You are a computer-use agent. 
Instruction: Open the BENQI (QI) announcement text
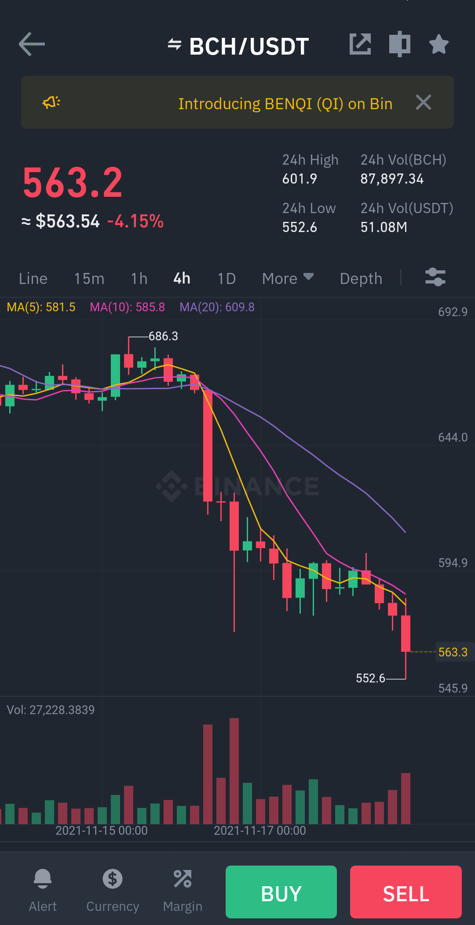[285, 104]
